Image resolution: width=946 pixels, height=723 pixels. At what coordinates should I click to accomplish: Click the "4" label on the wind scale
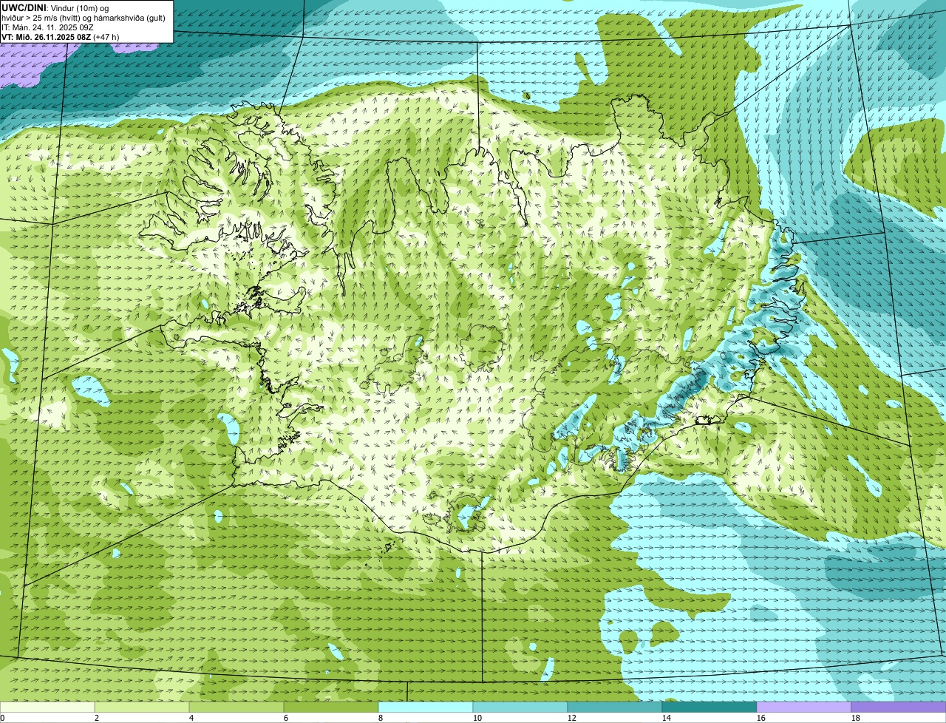coord(191,718)
